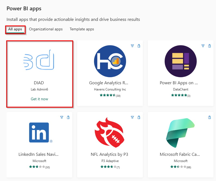This screenshot has height=181, width=216.
Task: Open Power BI Apps on ... logo
Action: click(x=181, y=61)
